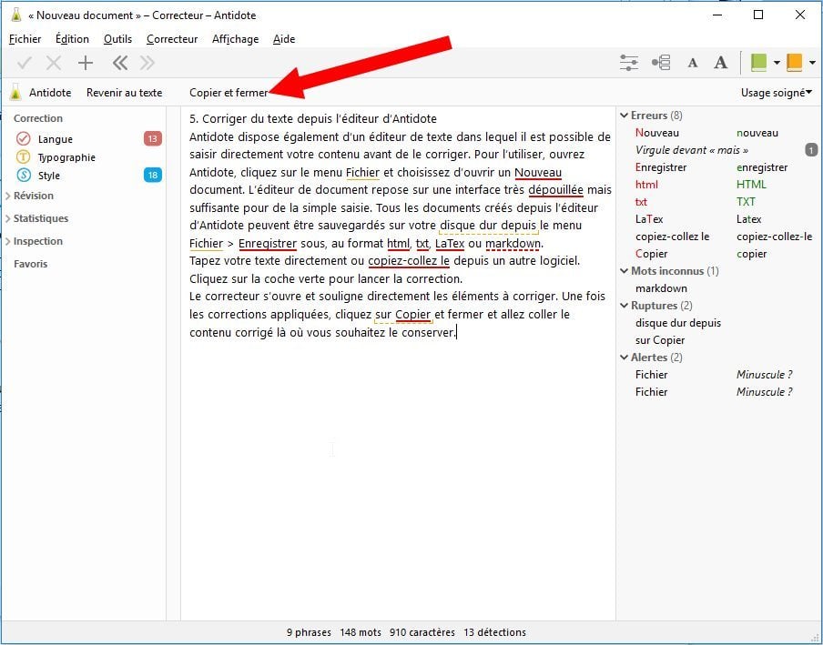Click suggested correction HTML
823x645 pixels.
pyautogui.click(x=751, y=185)
